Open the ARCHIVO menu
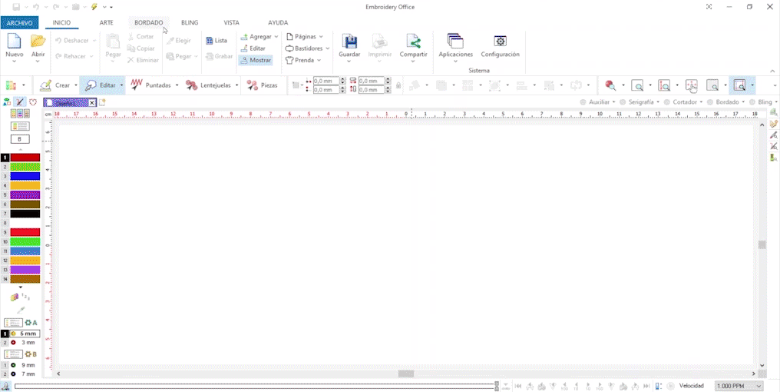The width and height of the screenshot is (780, 392). click(x=19, y=23)
